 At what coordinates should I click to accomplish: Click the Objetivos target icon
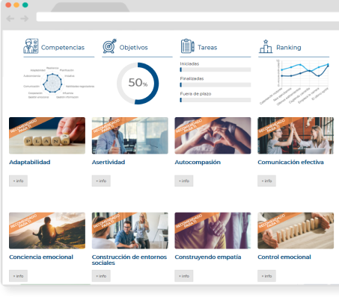click(109, 46)
